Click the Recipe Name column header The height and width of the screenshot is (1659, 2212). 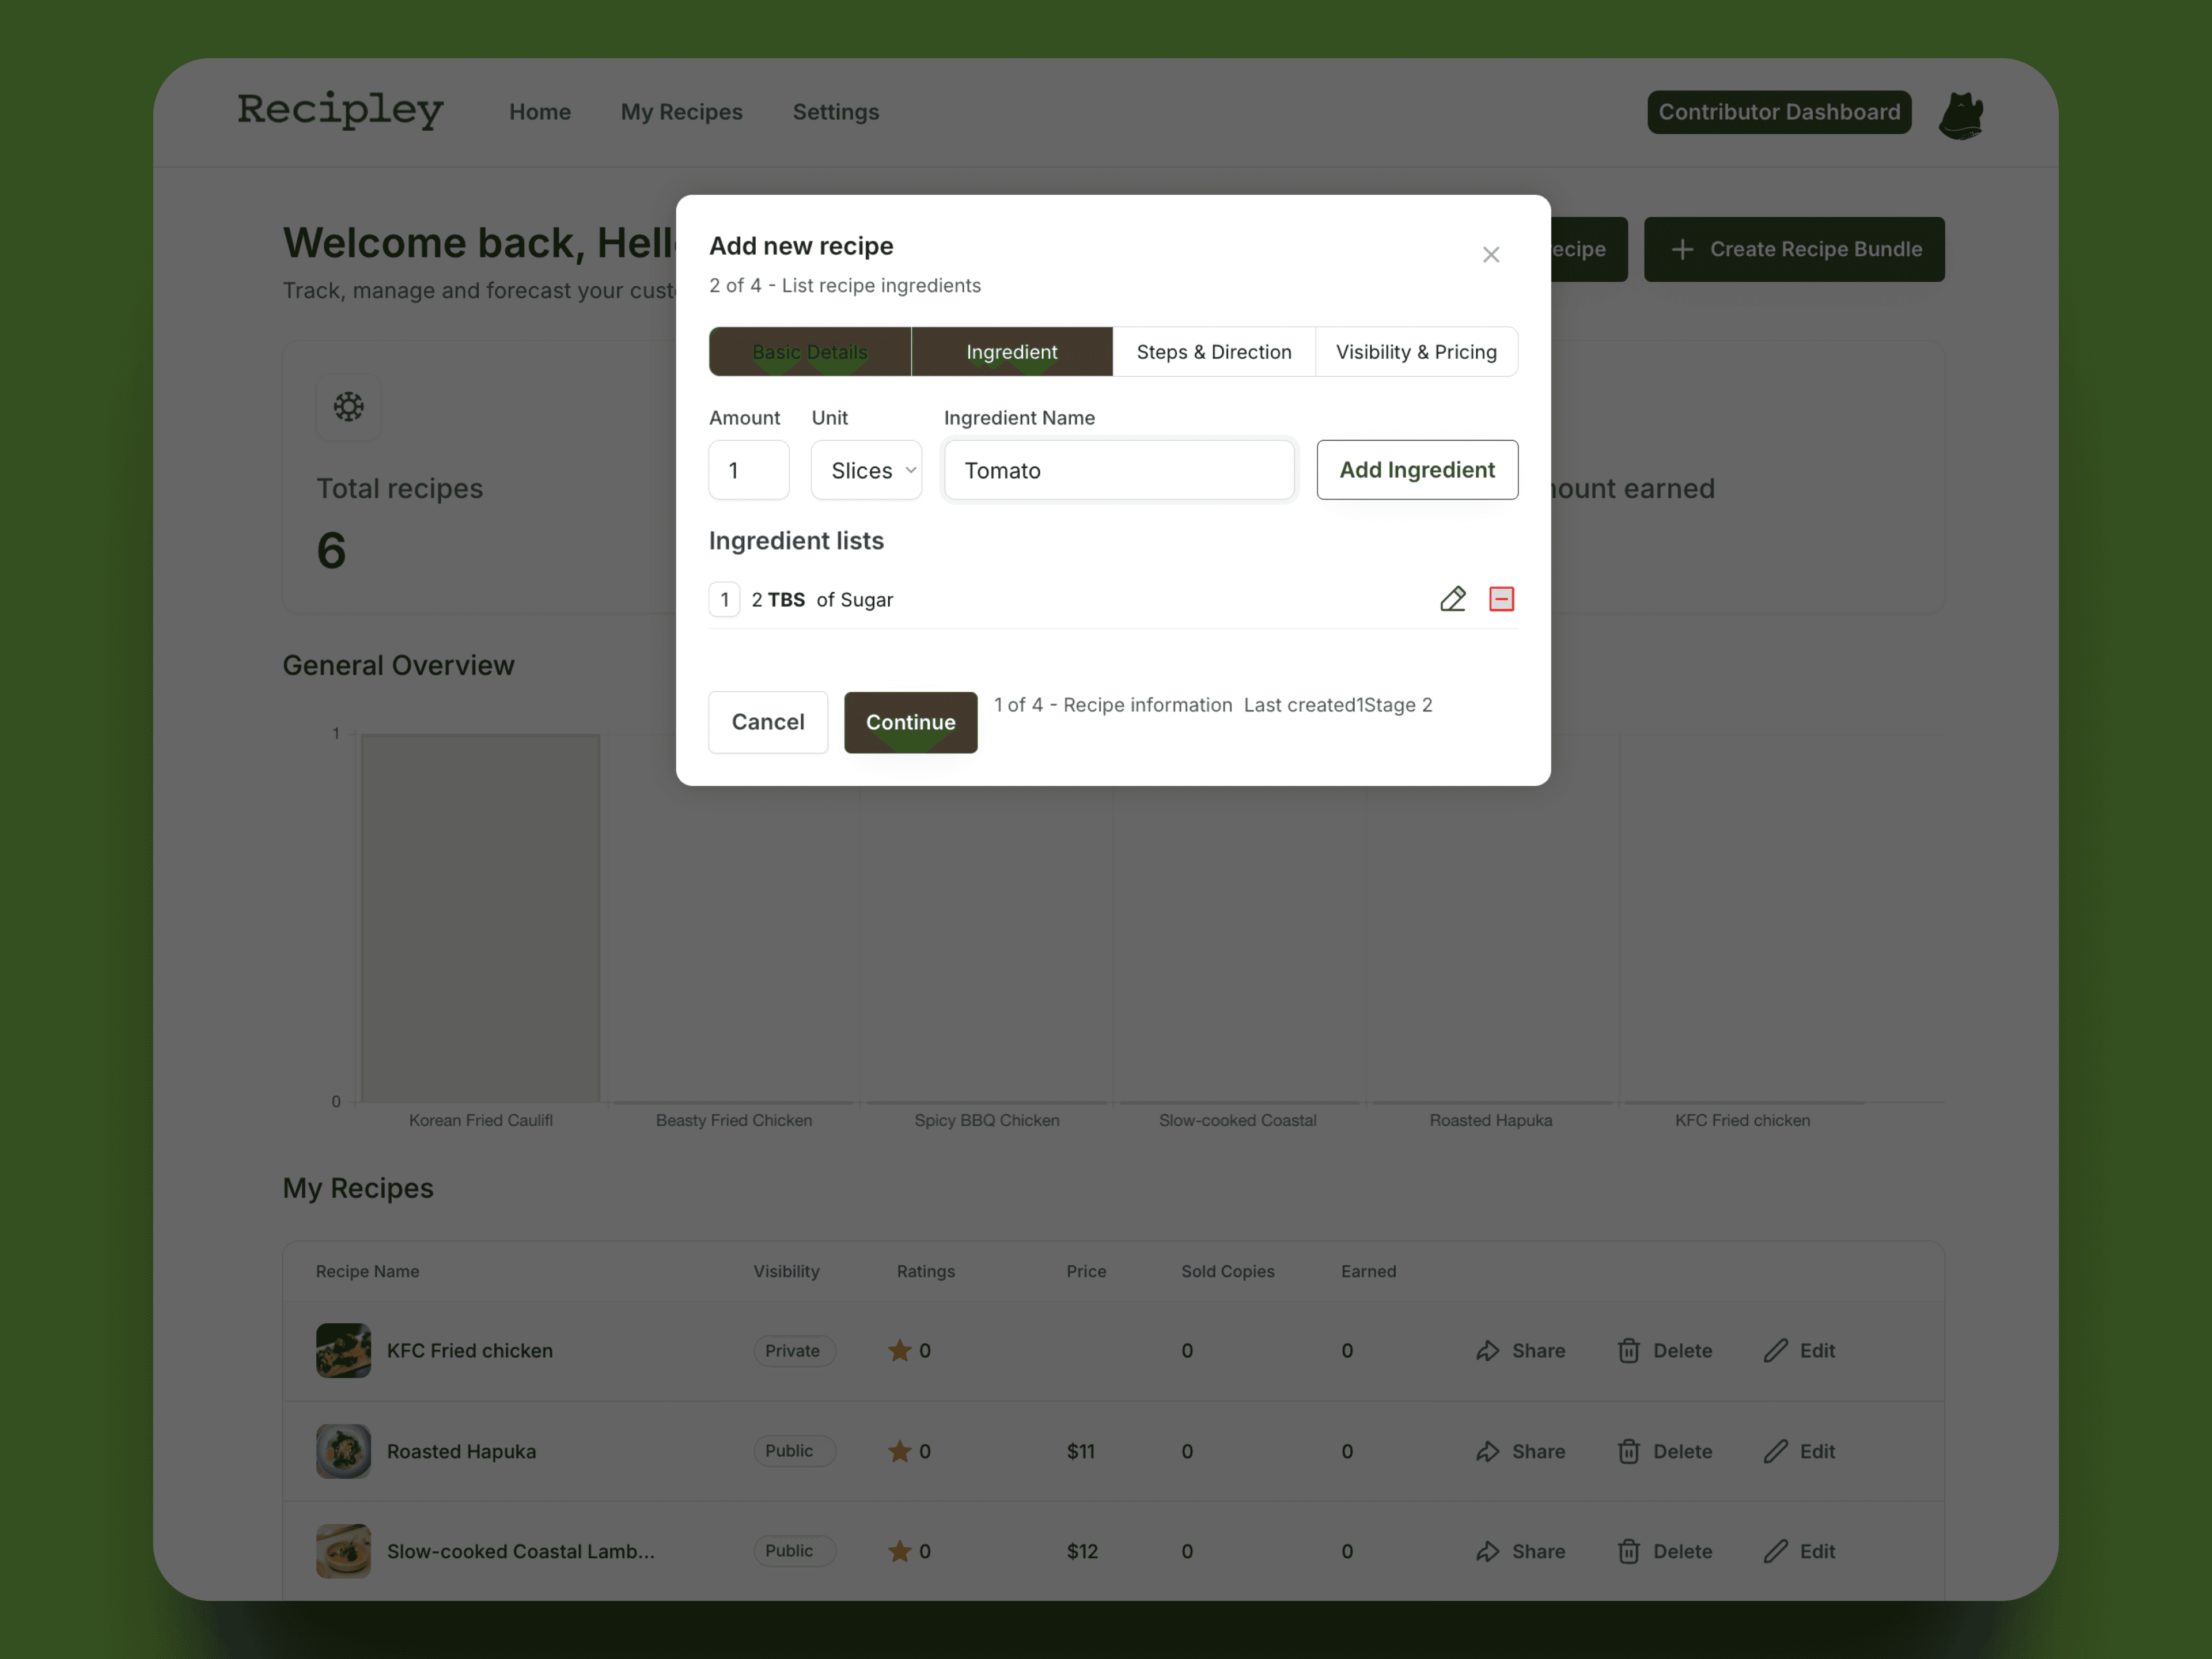tap(368, 1271)
